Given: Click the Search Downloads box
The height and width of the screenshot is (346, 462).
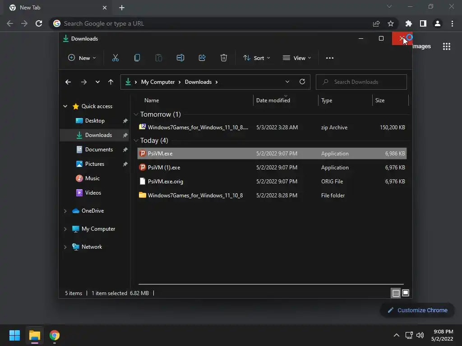Looking at the screenshot, I should tap(361, 82).
